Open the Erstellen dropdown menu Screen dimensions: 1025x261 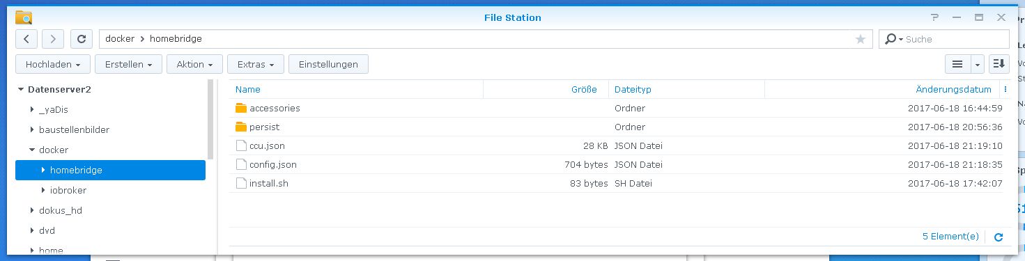pyautogui.click(x=129, y=64)
